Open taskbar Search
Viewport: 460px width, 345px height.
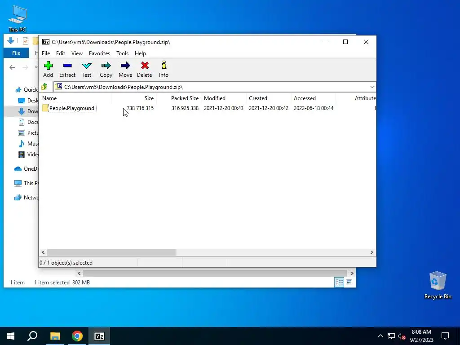coord(32,336)
